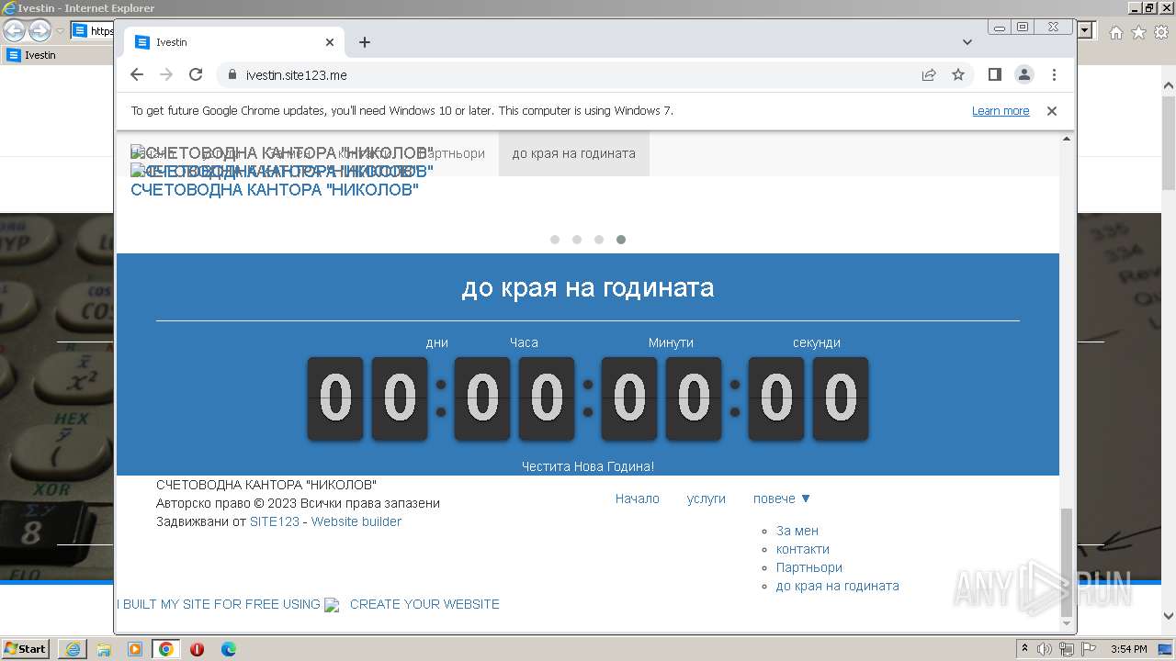Switch to Chrome from the taskbar

[166, 649]
